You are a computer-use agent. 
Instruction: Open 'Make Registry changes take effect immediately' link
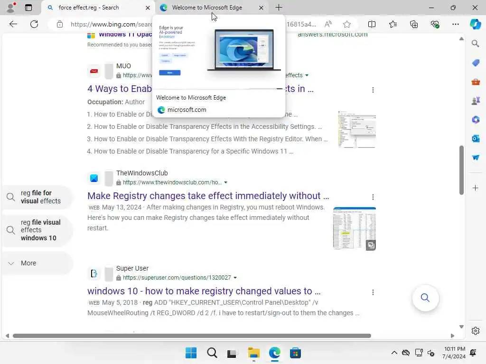pos(208,196)
